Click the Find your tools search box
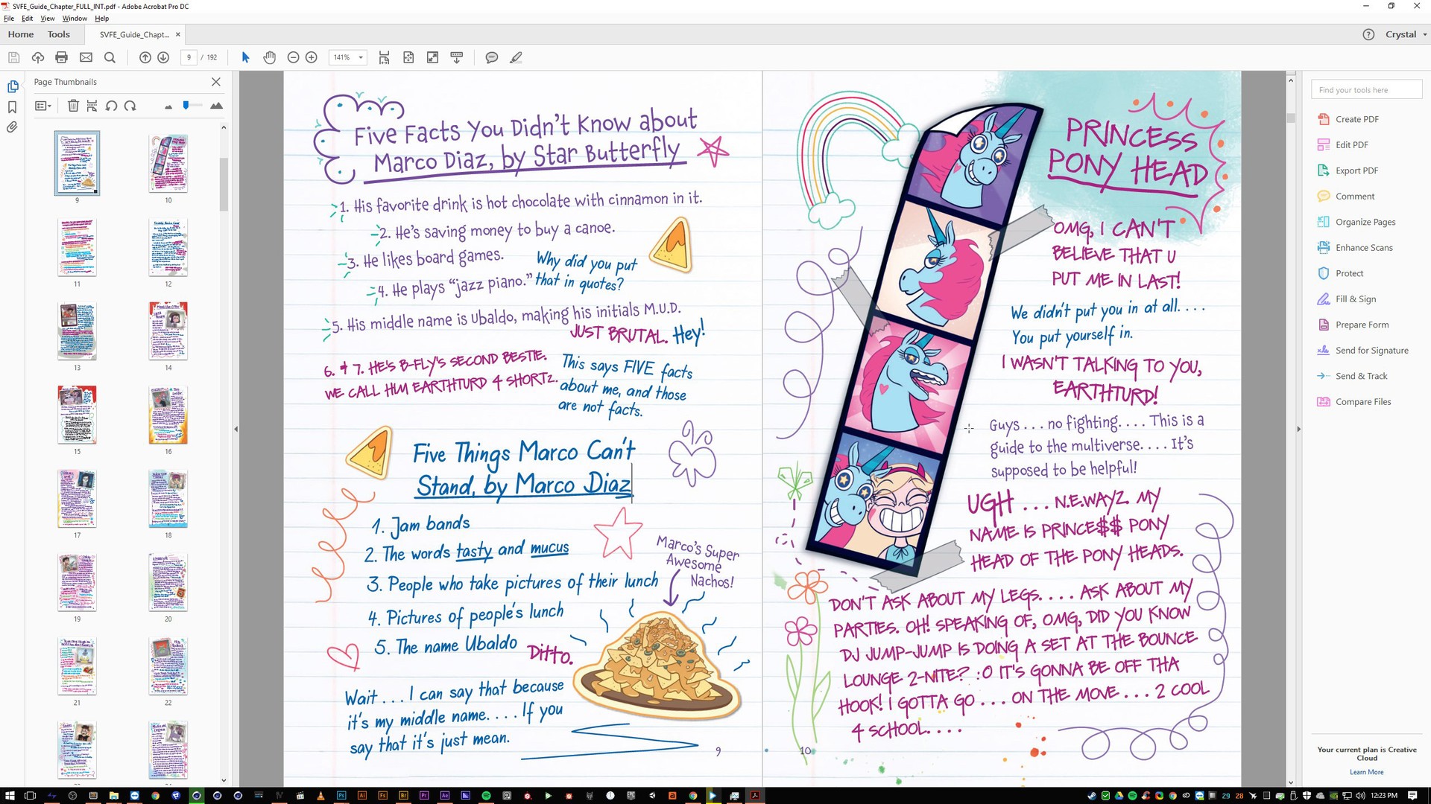The width and height of the screenshot is (1431, 804). tap(1367, 90)
